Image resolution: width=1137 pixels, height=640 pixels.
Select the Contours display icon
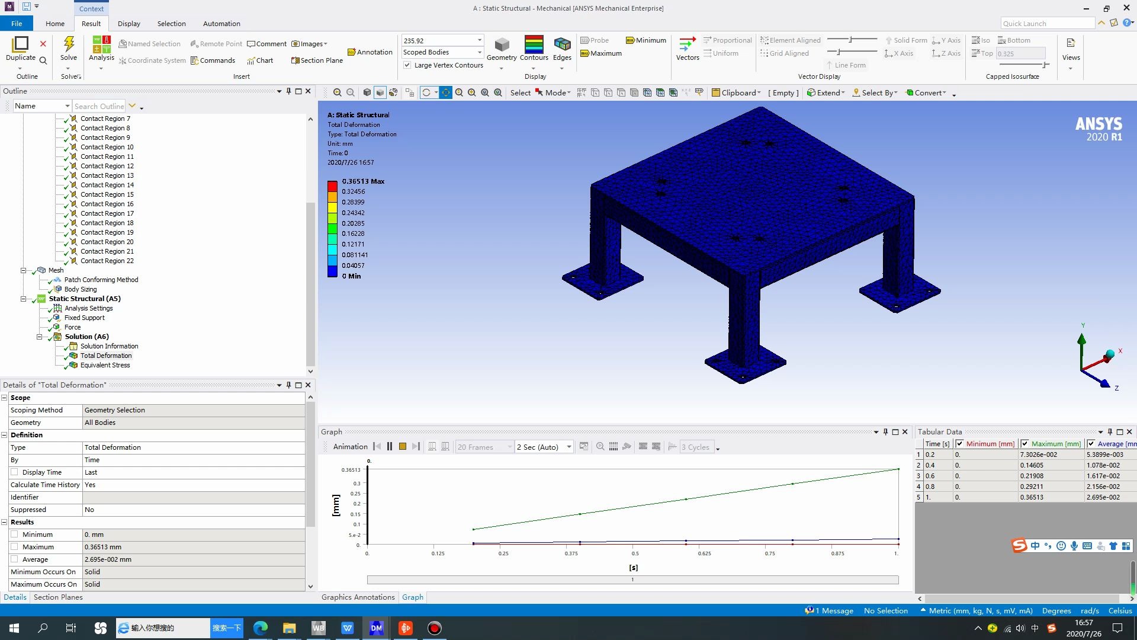coord(534,49)
